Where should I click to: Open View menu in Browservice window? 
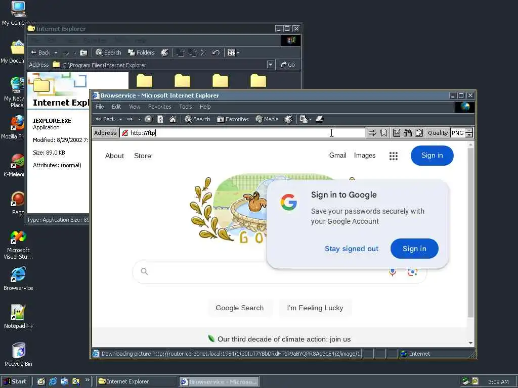pyautogui.click(x=135, y=107)
